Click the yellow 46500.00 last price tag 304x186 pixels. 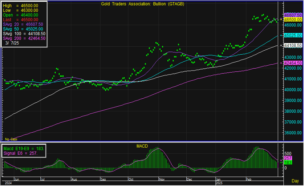coord(293,20)
